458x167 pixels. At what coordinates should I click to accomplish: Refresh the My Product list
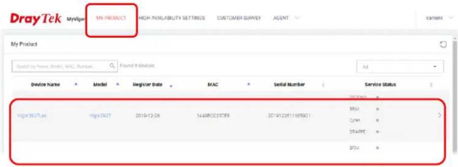coord(443,44)
